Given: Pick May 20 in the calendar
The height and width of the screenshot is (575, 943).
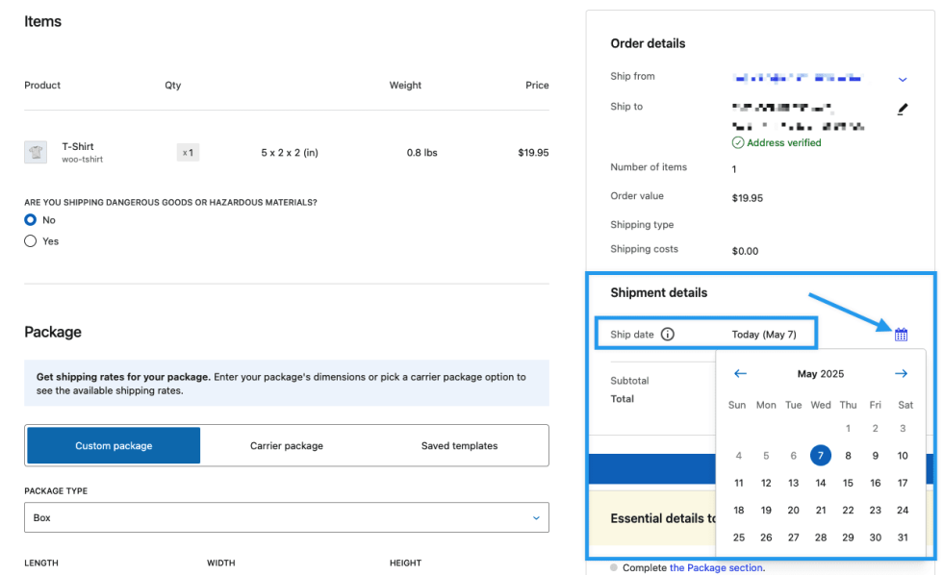Looking at the screenshot, I should (x=793, y=511).
